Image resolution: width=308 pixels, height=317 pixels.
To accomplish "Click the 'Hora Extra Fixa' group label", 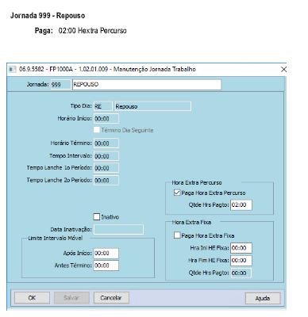I will [191, 222].
